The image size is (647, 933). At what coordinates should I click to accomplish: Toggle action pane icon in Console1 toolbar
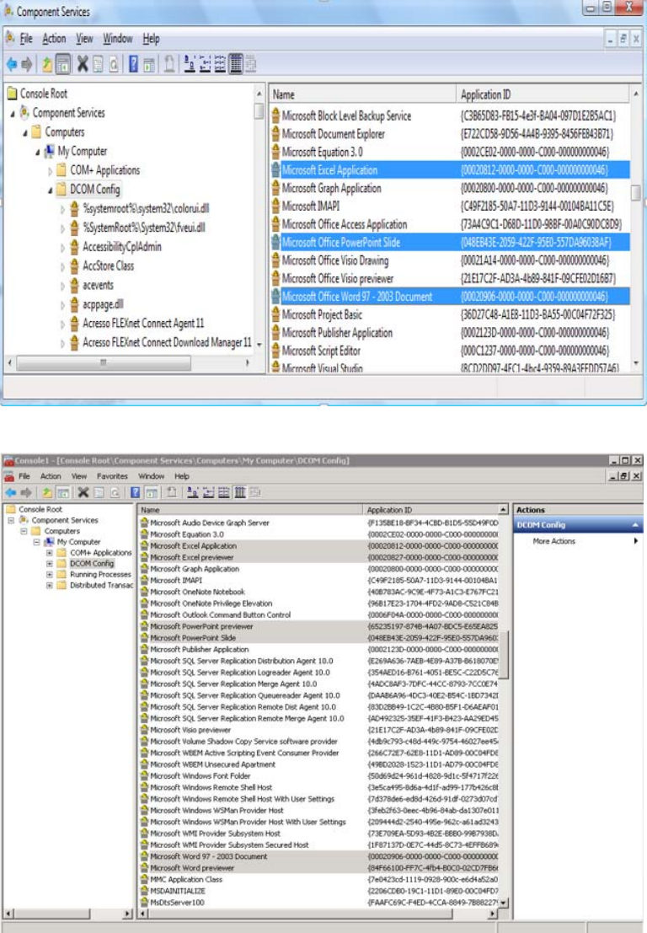click(x=151, y=493)
